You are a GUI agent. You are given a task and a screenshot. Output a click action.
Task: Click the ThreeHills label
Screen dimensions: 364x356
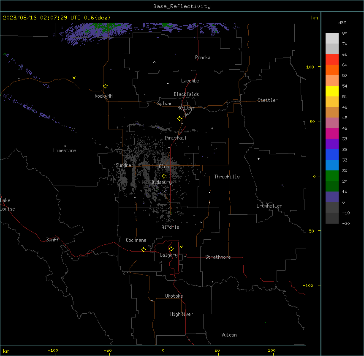227,177
